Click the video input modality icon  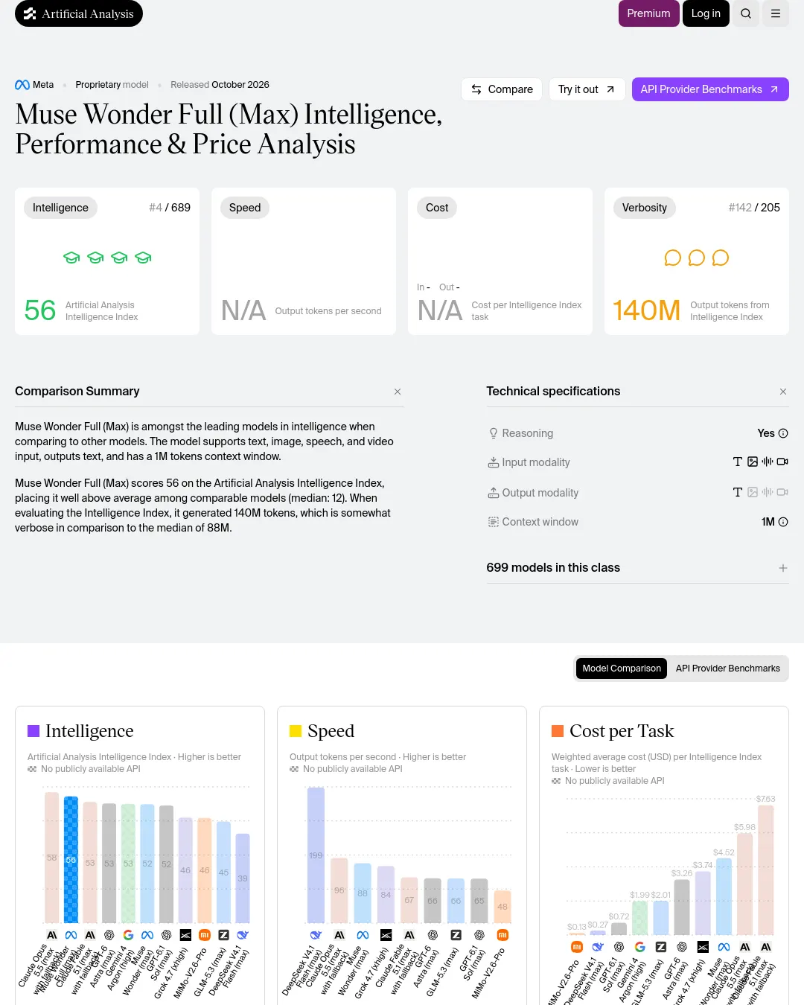tap(782, 462)
